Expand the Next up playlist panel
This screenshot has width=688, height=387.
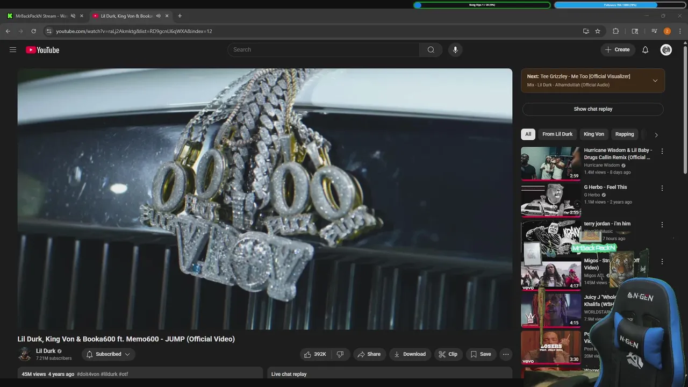pyautogui.click(x=655, y=81)
